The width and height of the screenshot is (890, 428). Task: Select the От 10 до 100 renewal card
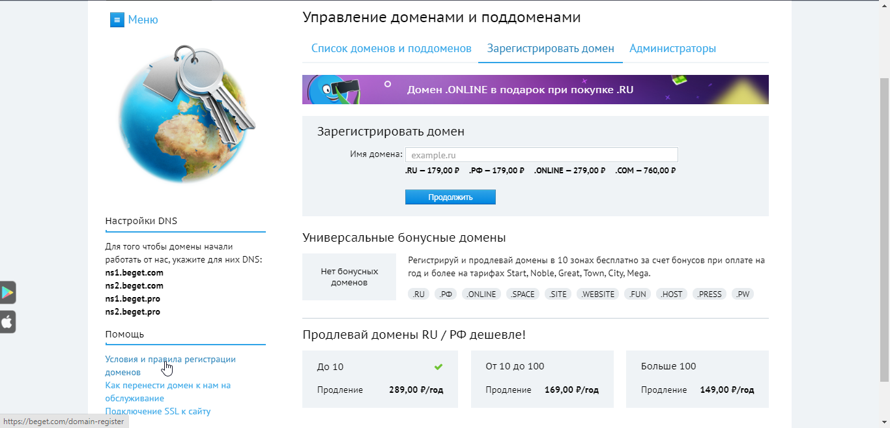pos(542,379)
